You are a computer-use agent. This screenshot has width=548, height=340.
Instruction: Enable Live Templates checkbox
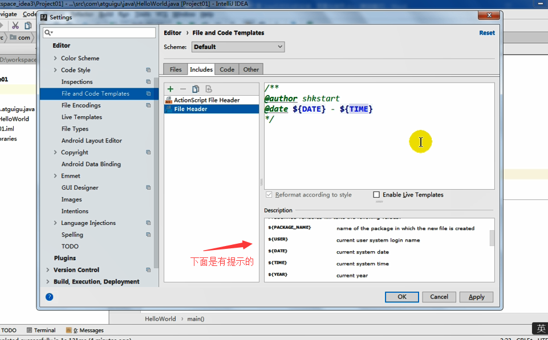[376, 195]
